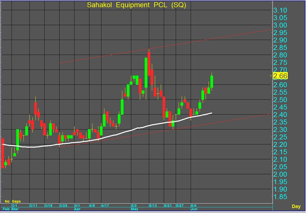
Task: Select the May month label
Action: [135, 209]
